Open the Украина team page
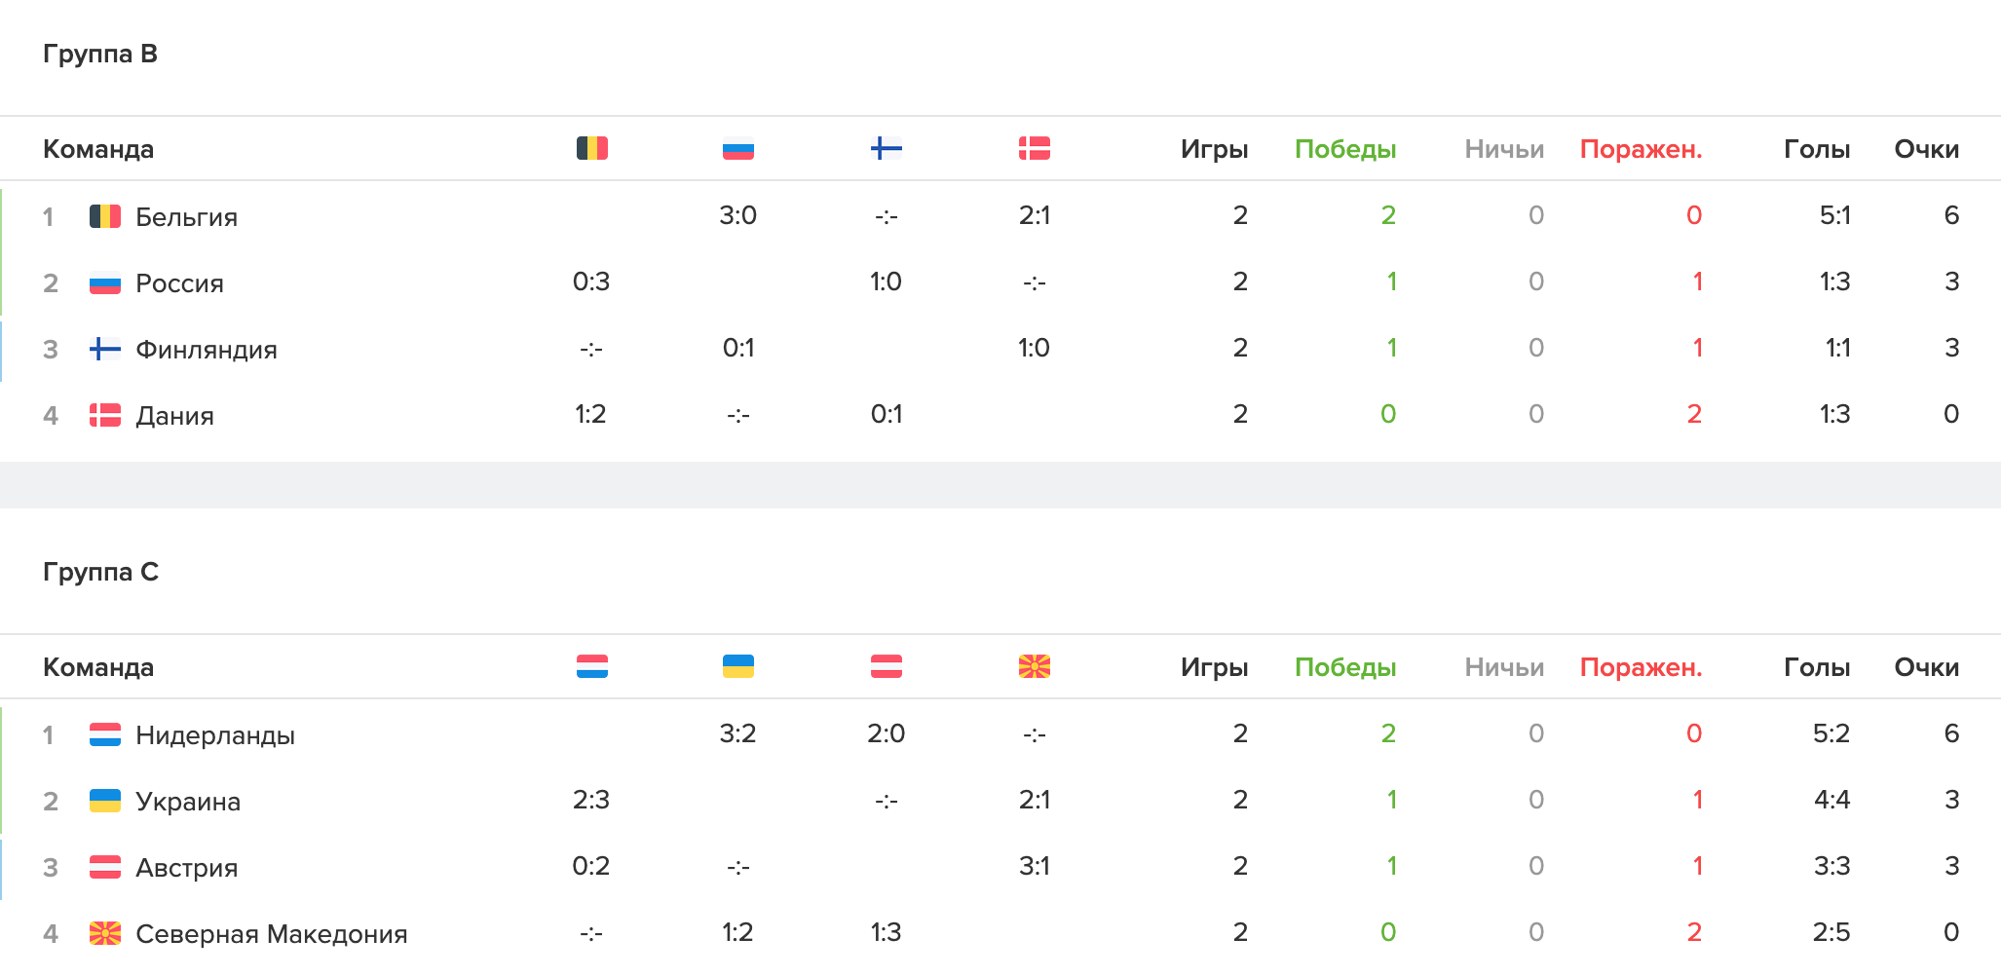Image resolution: width=2001 pixels, height=976 pixels. pyautogui.click(x=187, y=801)
